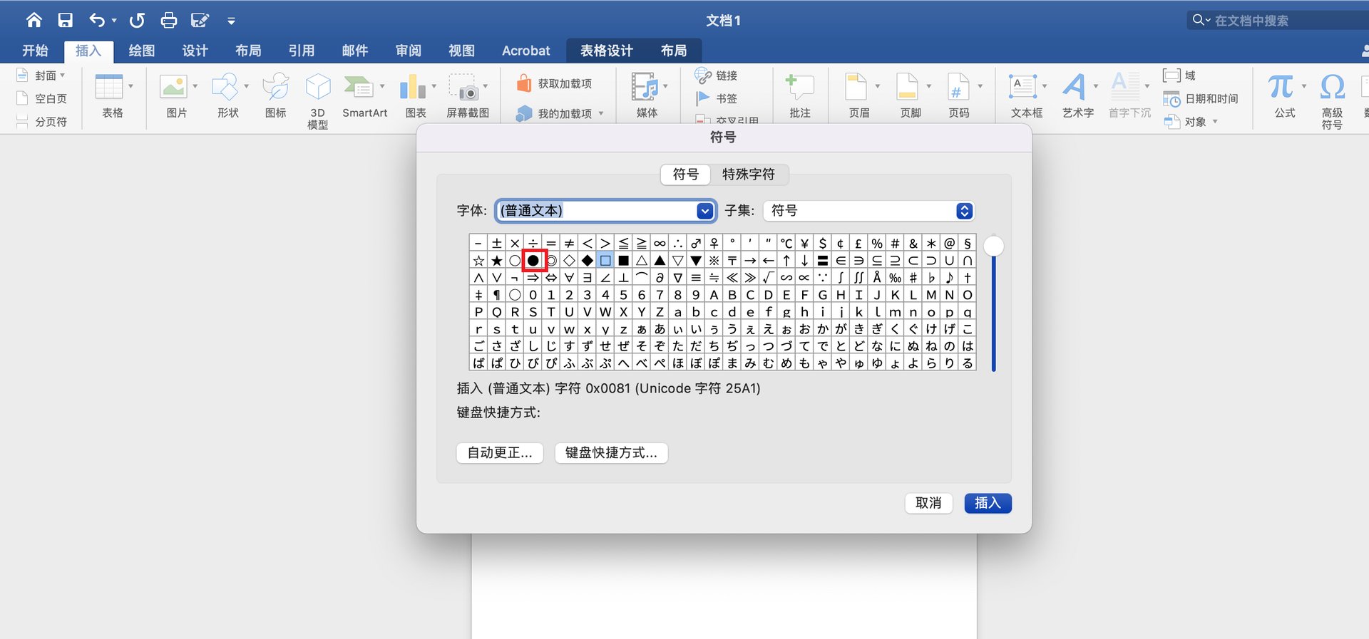Click the 插入 insert button in dialog
1369x639 pixels.
[x=988, y=503]
